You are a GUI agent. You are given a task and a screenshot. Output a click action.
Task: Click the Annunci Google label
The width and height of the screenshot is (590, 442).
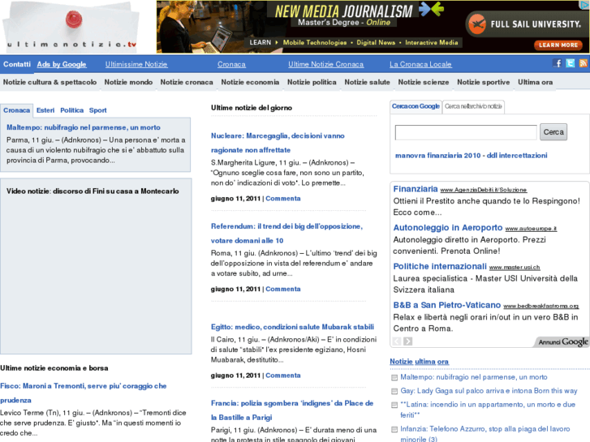click(563, 341)
